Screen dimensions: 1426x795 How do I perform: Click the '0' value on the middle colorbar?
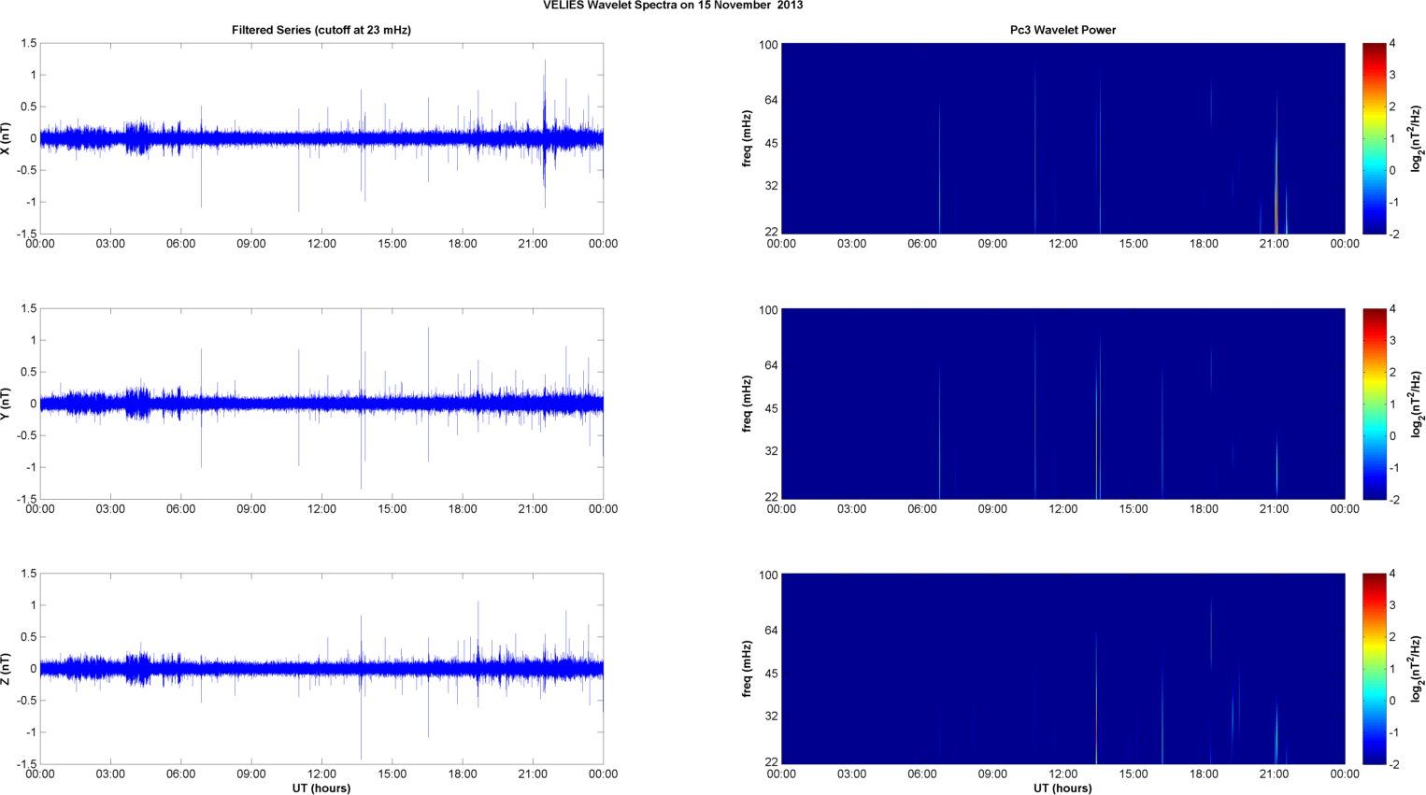[1392, 436]
